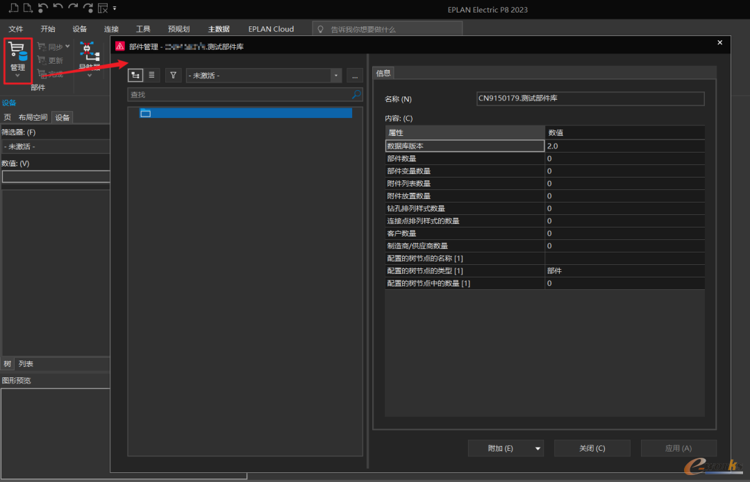Click the 完成 complete parts button

click(50, 74)
